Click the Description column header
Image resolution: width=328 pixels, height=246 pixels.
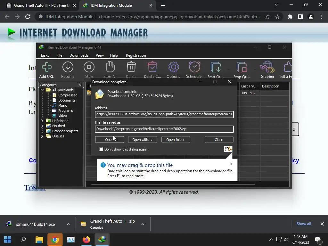click(x=275, y=86)
